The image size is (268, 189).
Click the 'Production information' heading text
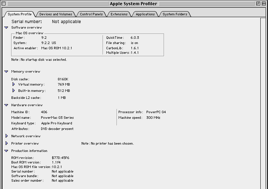click(x=29, y=151)
